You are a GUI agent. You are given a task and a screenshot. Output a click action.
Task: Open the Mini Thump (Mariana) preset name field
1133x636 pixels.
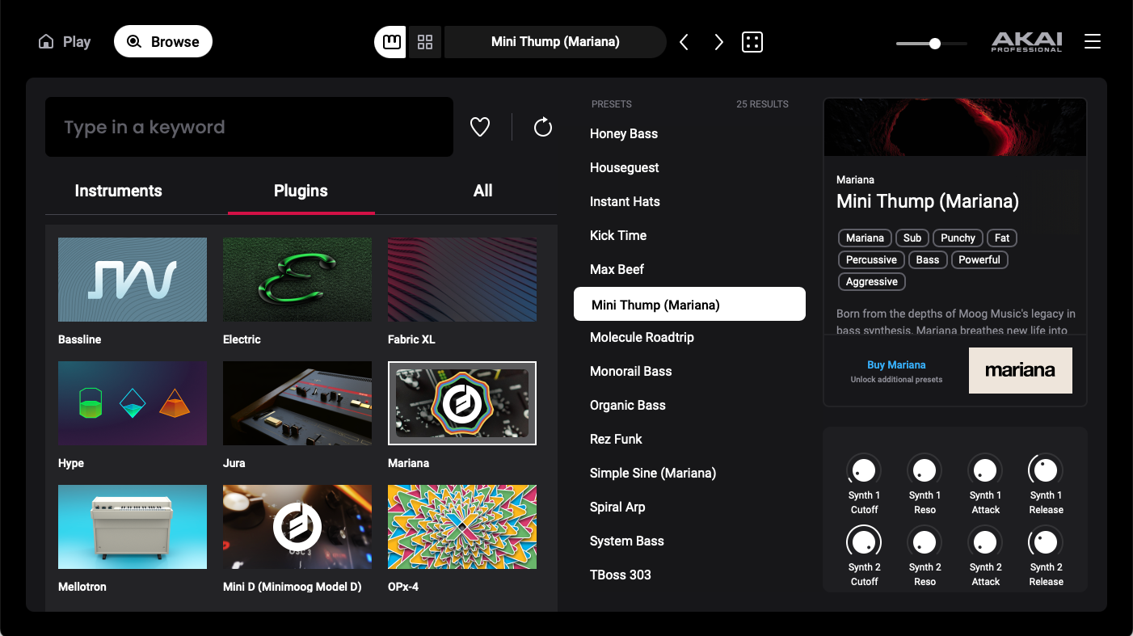click(x=555, y=42)
